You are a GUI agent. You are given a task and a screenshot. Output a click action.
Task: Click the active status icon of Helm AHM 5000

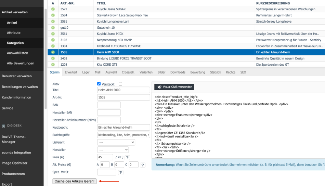pos(53,52)
